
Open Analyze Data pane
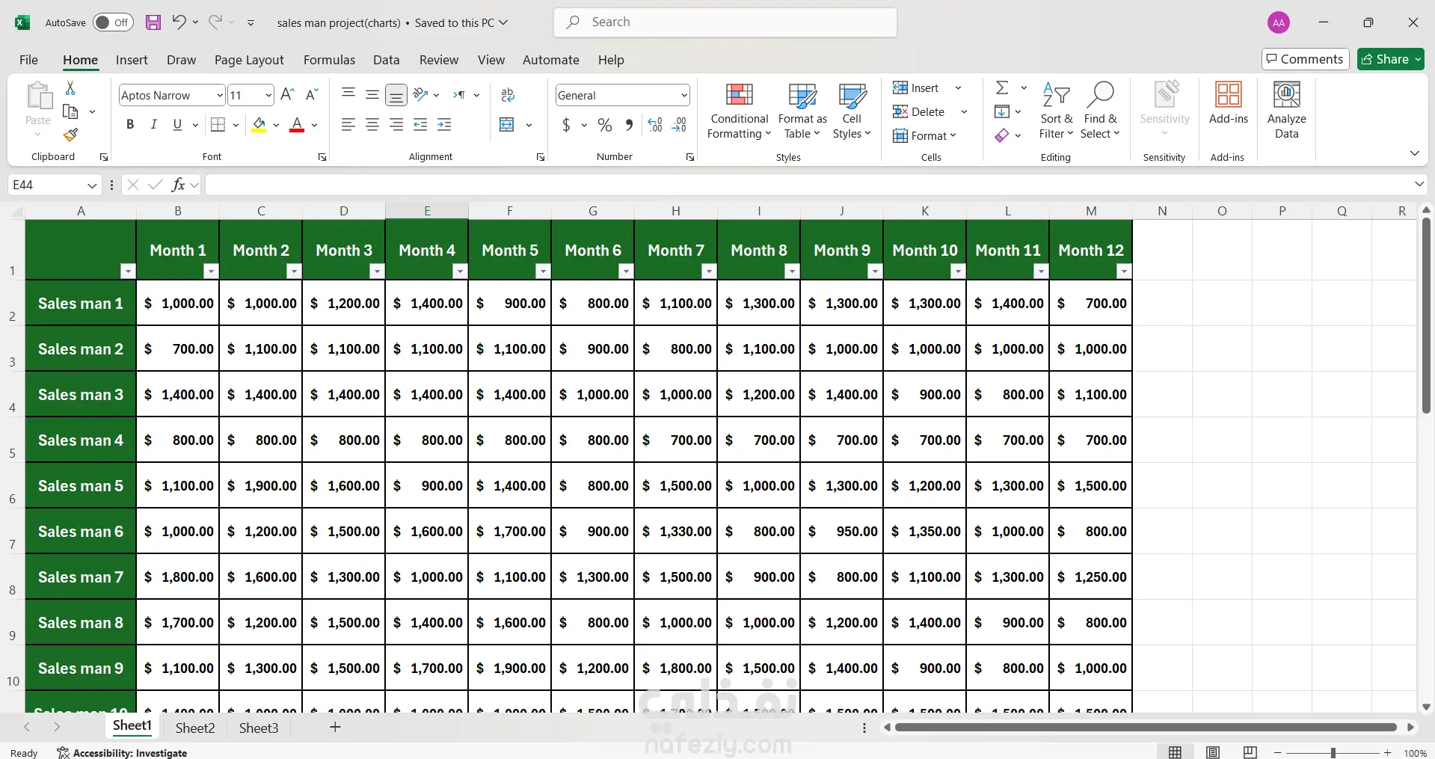click(1286, 111)
